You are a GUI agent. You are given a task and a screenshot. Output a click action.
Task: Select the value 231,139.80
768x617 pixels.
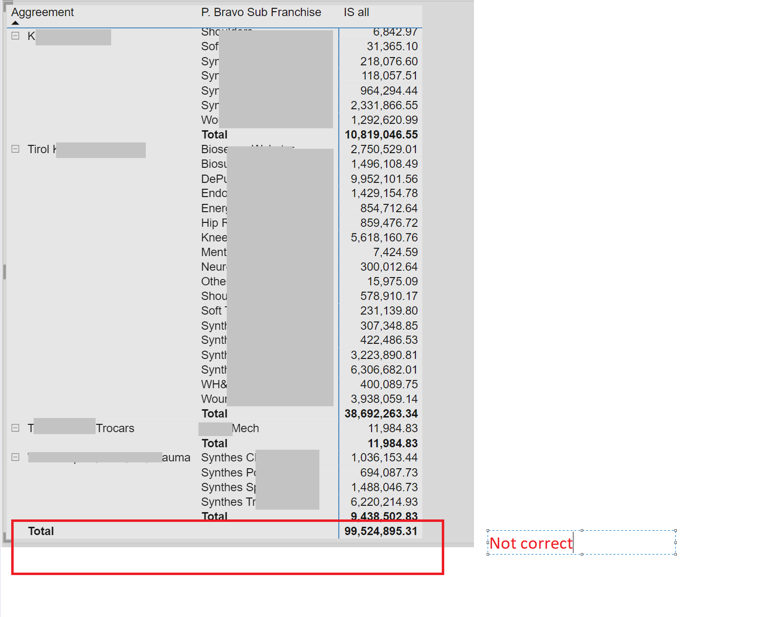389,311
